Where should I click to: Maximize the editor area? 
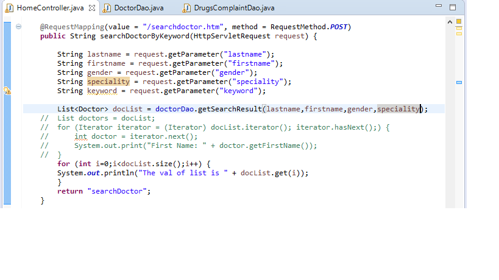coord(453,7)
